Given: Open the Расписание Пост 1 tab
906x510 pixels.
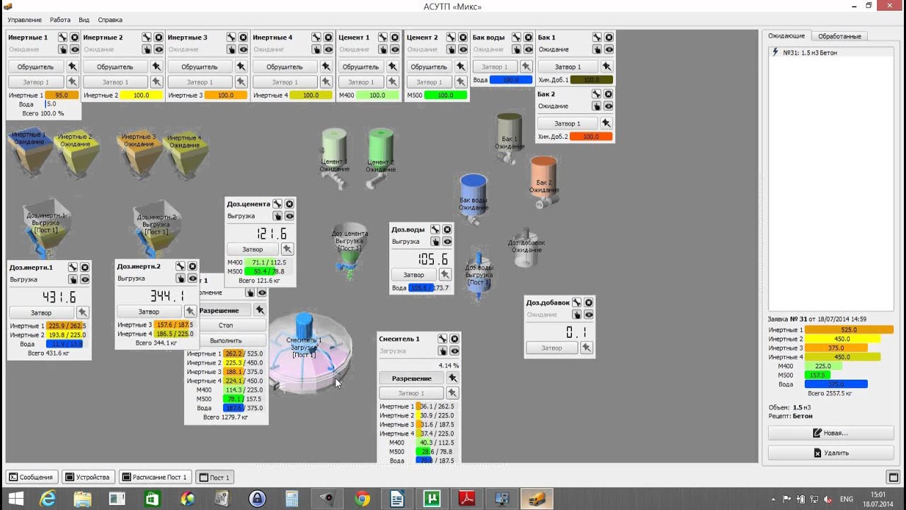Looking at the screenshot, I should [x=155, y=477].
